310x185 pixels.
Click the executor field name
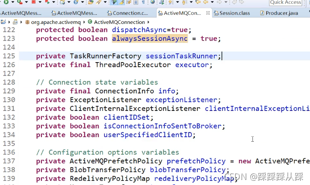click(x=192, y=65)
